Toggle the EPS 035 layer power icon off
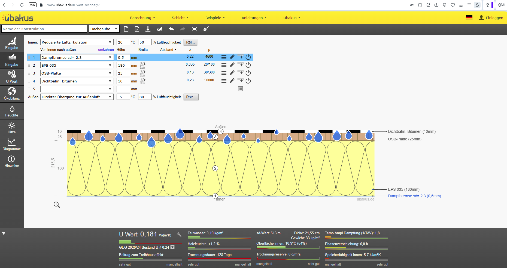This screenshot has height=268, width=507. 248,65
